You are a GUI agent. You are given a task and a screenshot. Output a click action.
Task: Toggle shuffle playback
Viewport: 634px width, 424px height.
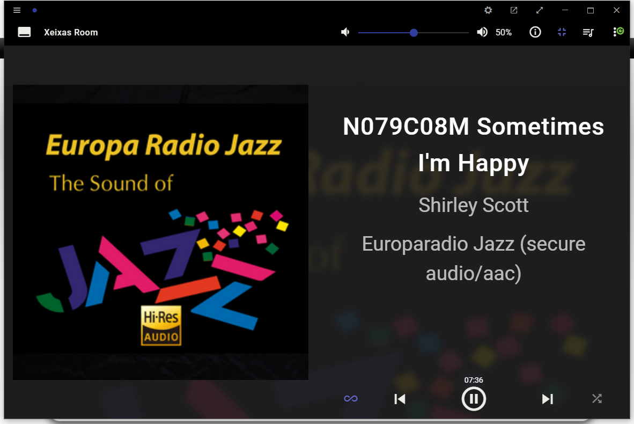click(x=597, y=399)
